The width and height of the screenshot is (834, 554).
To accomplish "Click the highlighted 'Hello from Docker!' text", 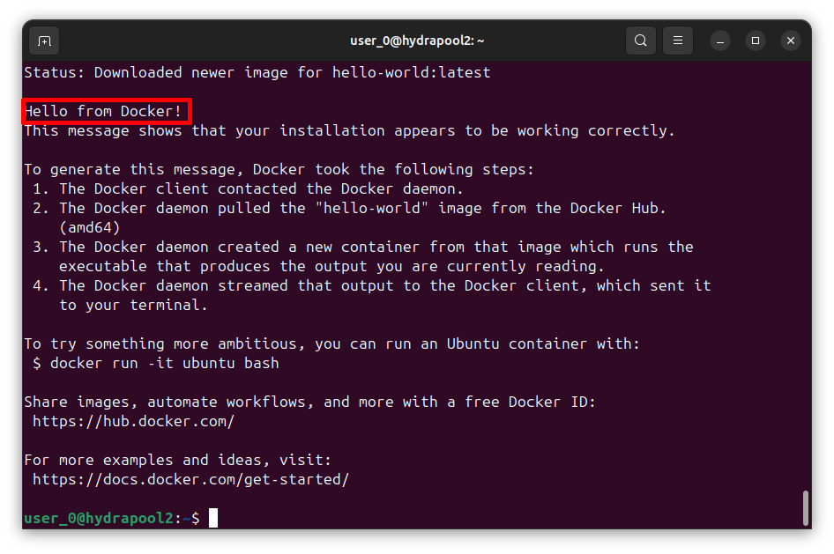I will click(107, 111).
